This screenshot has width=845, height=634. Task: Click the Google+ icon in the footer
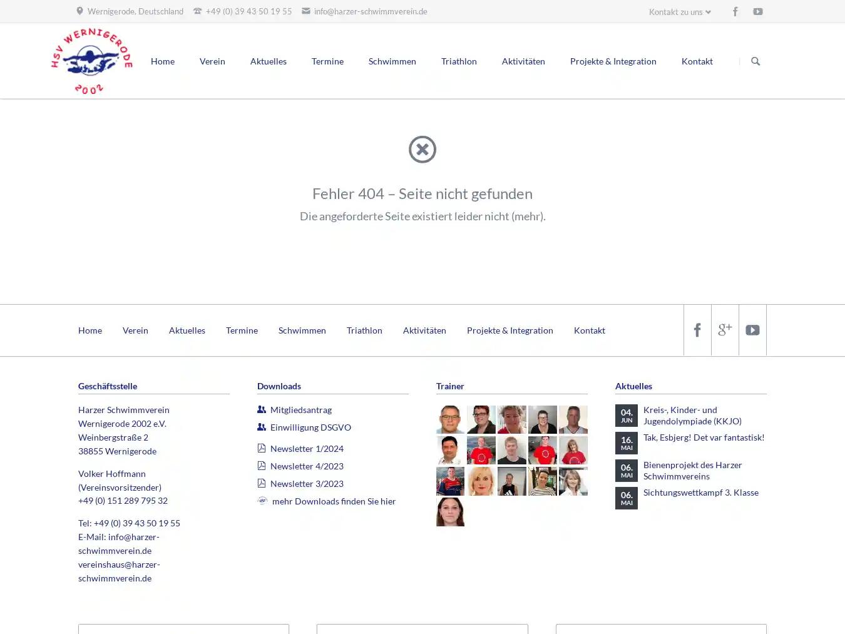(x=725, y=330)
